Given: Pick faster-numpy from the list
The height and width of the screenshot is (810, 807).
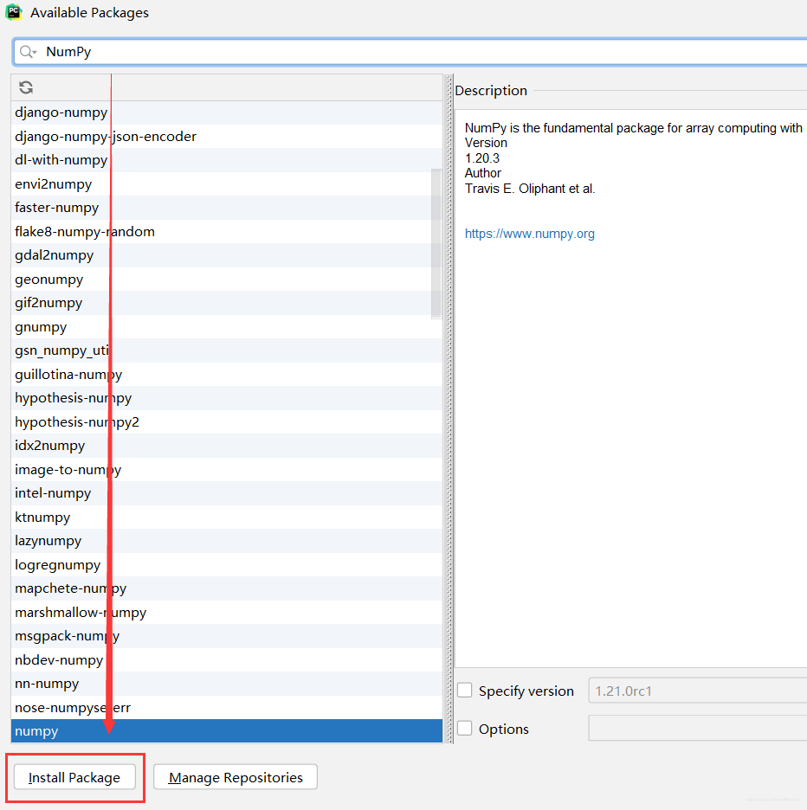Looking at the screenshot, I should tap(227, 208).
